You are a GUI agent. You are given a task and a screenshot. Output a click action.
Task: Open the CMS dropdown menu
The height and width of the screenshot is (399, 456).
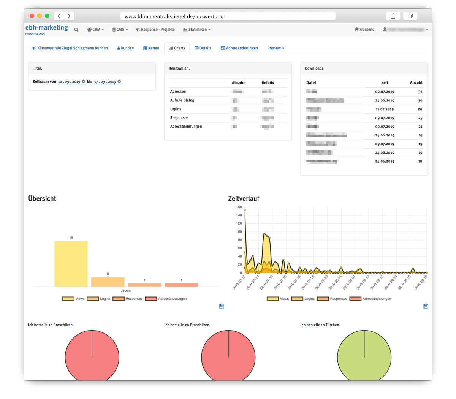click(x=120, y=30)
